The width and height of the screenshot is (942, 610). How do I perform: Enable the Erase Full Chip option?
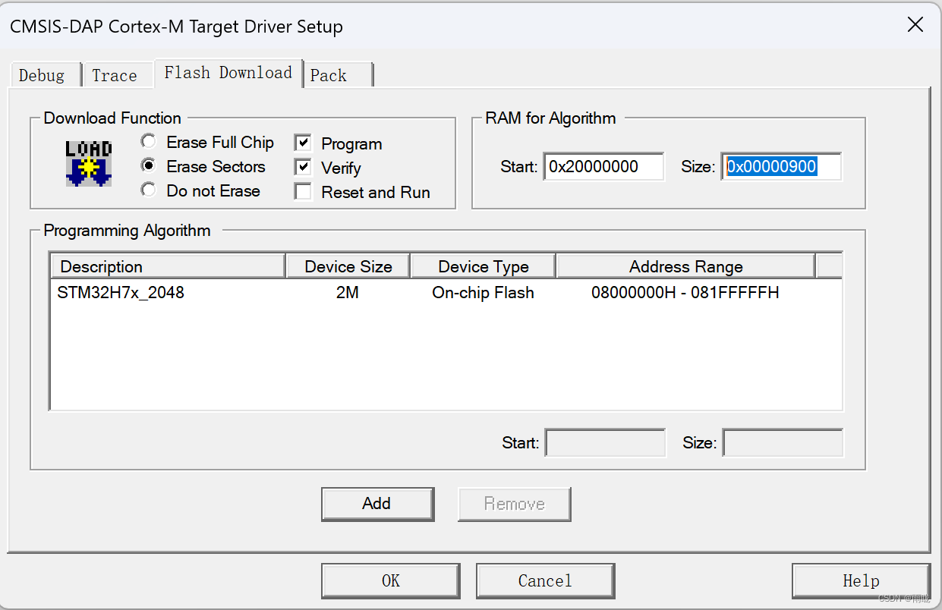148,141
